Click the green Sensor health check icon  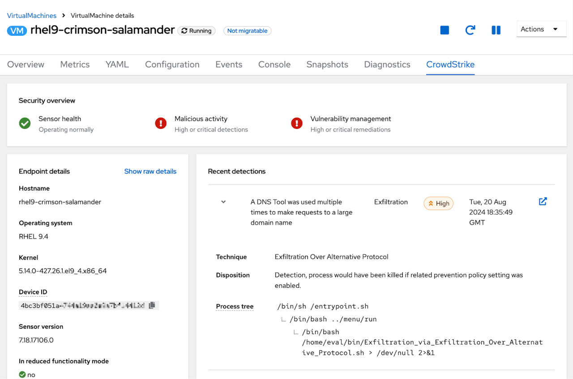click(25, 123)
